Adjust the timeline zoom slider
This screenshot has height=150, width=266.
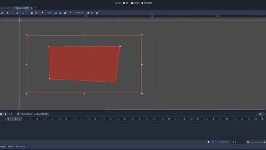point(258,142)
